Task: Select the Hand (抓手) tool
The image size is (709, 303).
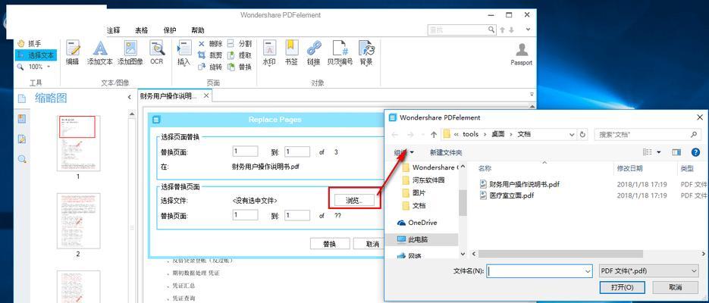Action: coord(29,44)
